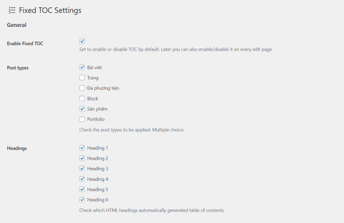
Task: Enable the Trang post type checkbox
Action: click(x=82, y=78)
